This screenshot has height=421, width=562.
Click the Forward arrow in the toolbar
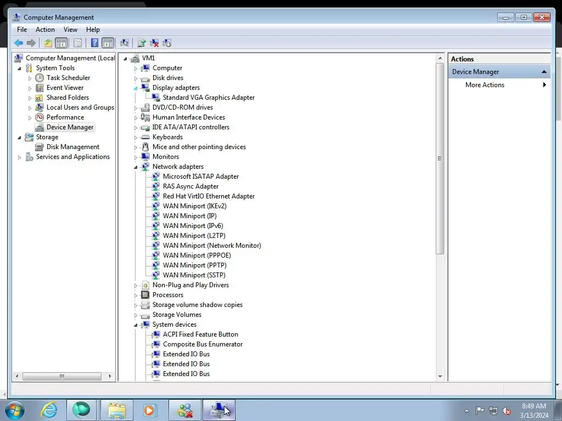(x=31, y=43)
